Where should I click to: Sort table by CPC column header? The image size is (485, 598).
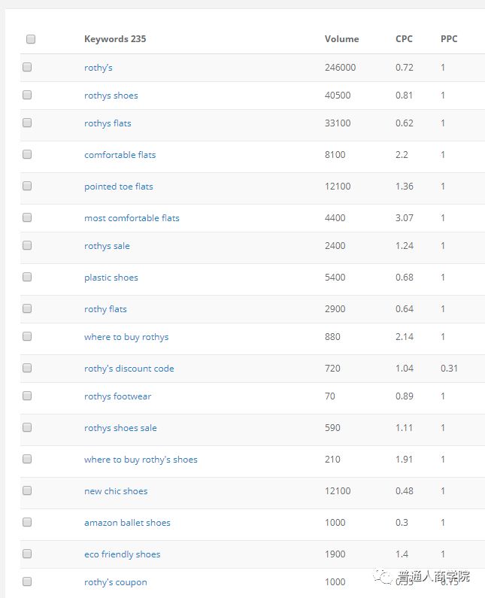[404, 39]
